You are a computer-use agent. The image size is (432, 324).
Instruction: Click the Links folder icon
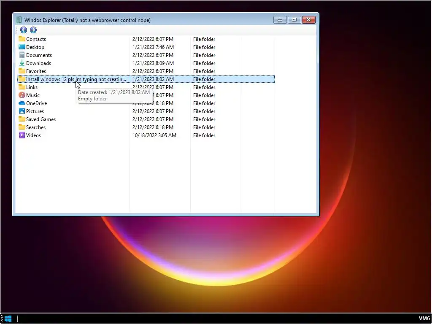tap(22, 87)
